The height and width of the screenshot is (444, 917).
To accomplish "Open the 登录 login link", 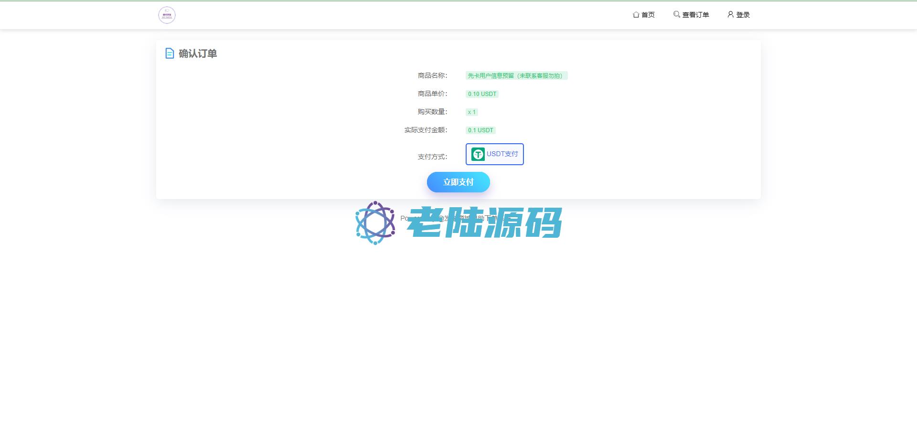I will point(743,15).
